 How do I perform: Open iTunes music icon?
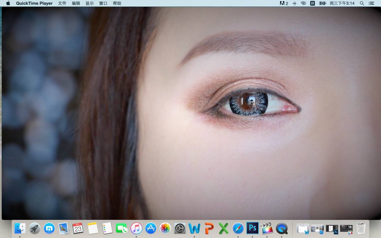tap(136, 228)
